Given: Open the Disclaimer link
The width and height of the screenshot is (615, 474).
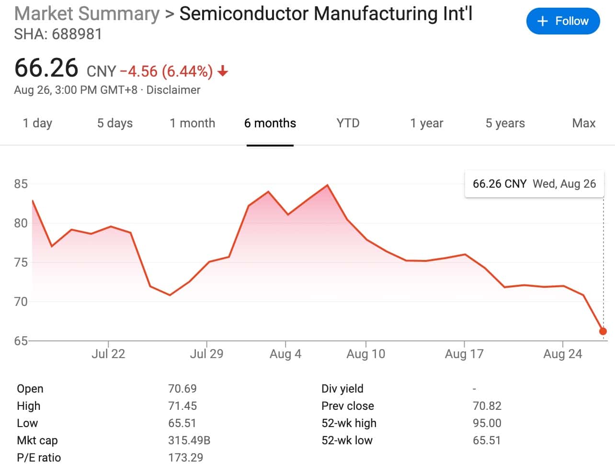Looking at the screenshot, I should [x=174, y=90].
